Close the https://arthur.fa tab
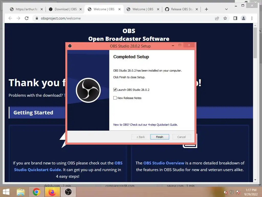 (42, 9)
